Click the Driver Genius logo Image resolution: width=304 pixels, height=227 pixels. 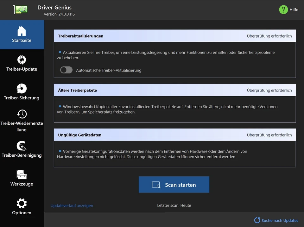tap(20, 9)
